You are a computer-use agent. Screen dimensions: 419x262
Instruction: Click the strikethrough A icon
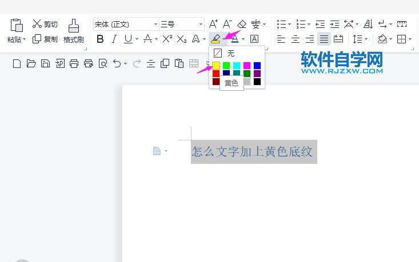point(147,39)
